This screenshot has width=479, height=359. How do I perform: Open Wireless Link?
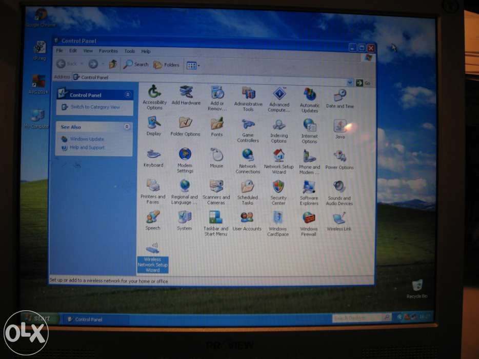[x=339, y=222]
